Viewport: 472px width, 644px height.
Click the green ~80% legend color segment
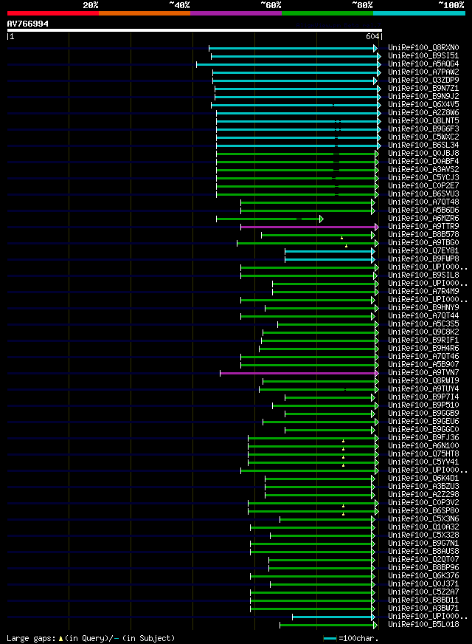click(x=327, y=13)
